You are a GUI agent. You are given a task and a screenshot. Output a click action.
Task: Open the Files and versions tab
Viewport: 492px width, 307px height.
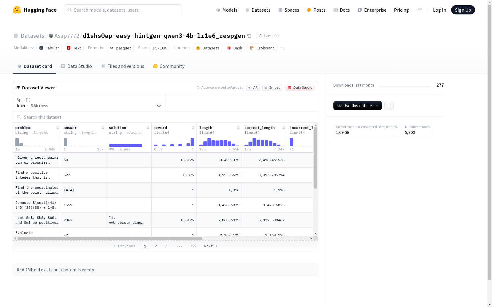click(x=122, y=66)
